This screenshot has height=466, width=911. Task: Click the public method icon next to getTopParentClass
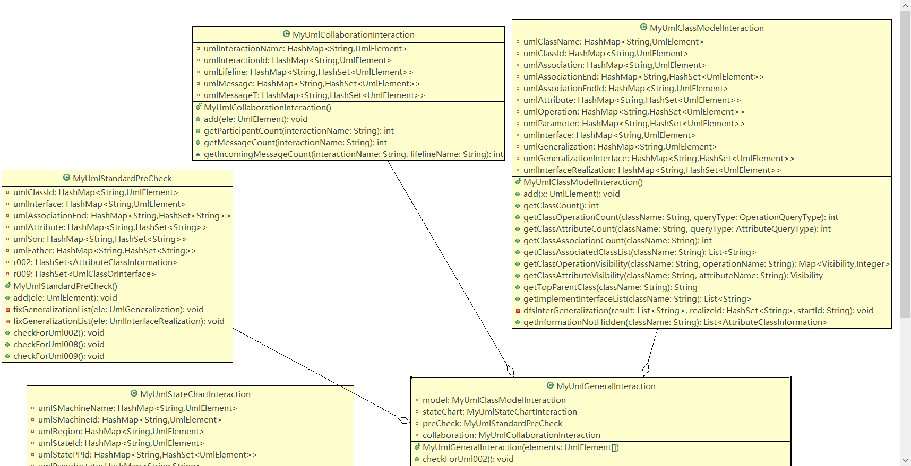pyautogui.click(x=518, y=287)
